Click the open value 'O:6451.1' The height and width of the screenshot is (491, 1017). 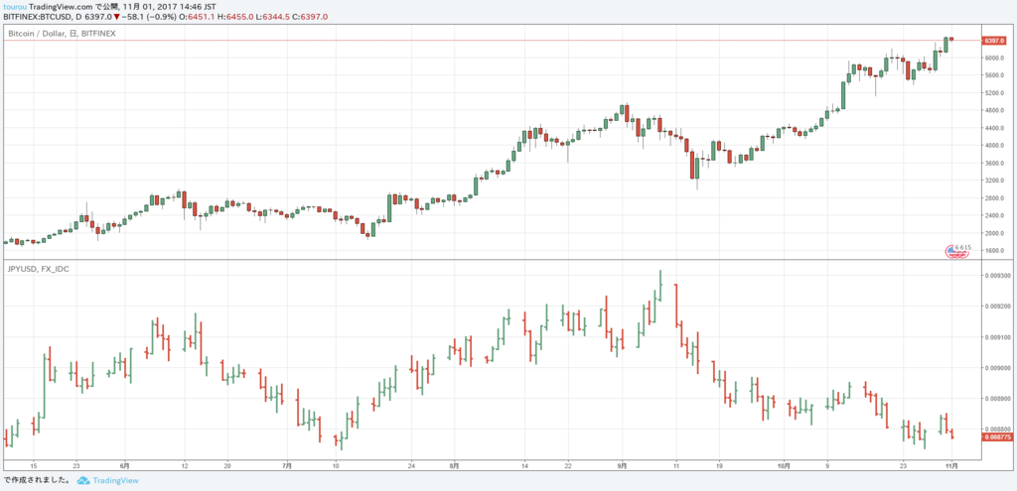tap(198, 16)
